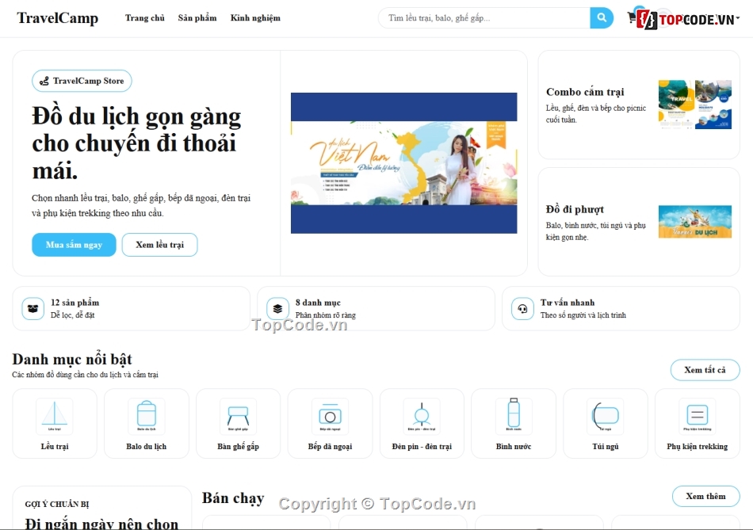Click the Tư vấn nhanh stat text
This screenshot has width=753, height=530.
[x=568, y=303]
